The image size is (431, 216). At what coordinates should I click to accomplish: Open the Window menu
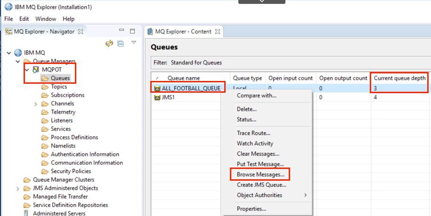[46, 19]
